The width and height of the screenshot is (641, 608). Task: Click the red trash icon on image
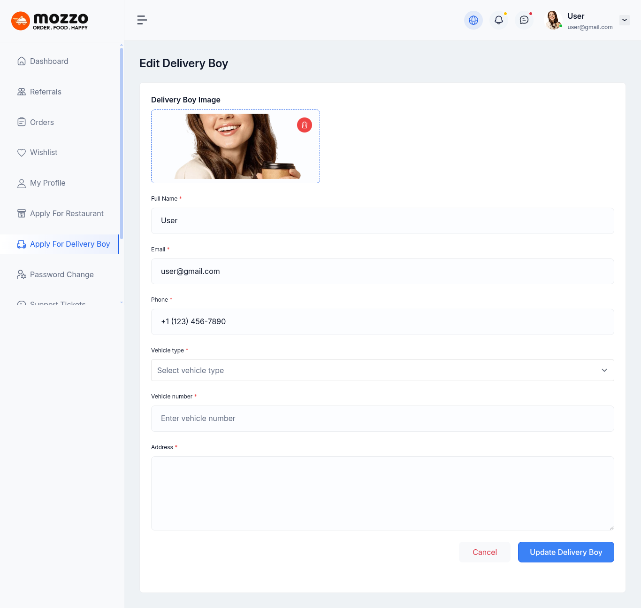click(x=305, y=125)
